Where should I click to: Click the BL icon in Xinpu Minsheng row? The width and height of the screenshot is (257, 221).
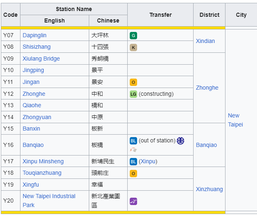[133, 162]
